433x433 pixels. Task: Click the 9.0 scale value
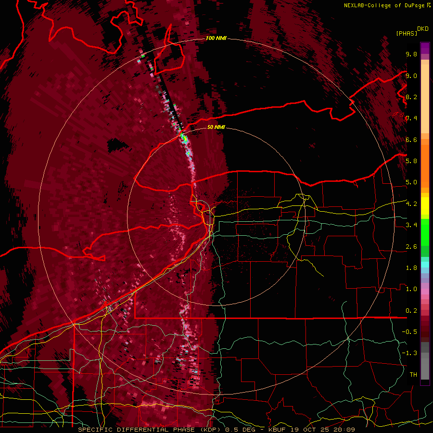pyautogui.click(x=411, y=76)
